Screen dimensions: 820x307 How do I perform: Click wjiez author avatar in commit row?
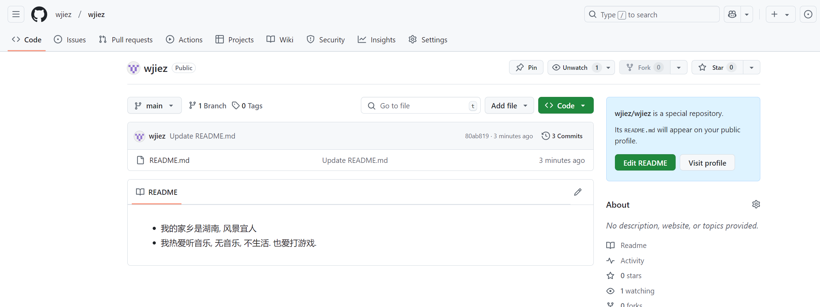[140, 136]
